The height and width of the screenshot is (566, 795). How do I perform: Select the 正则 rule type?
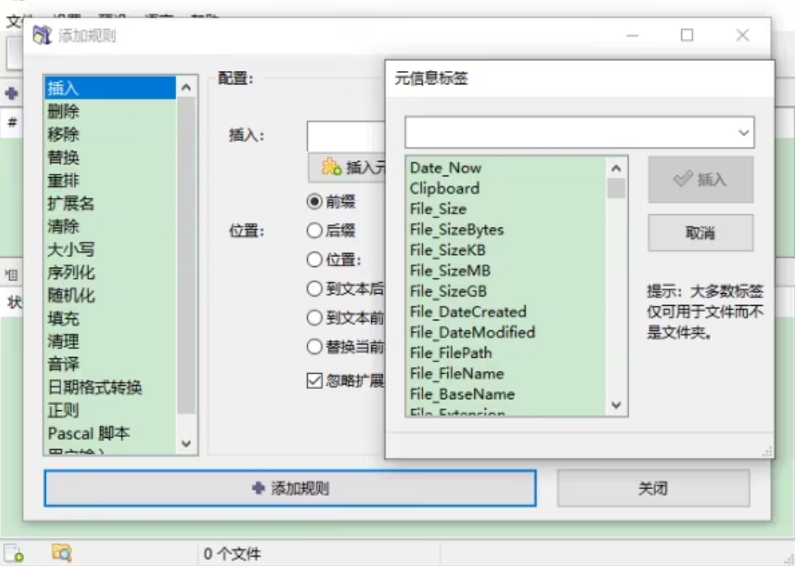pos(63,410)
